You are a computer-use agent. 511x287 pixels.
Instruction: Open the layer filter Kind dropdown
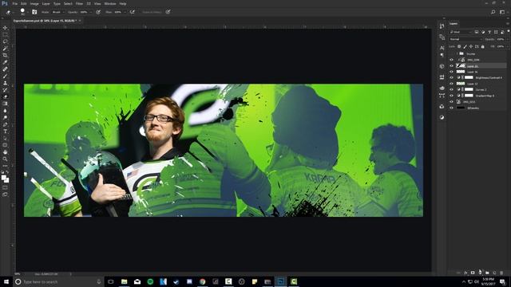(x=461, y=32)
